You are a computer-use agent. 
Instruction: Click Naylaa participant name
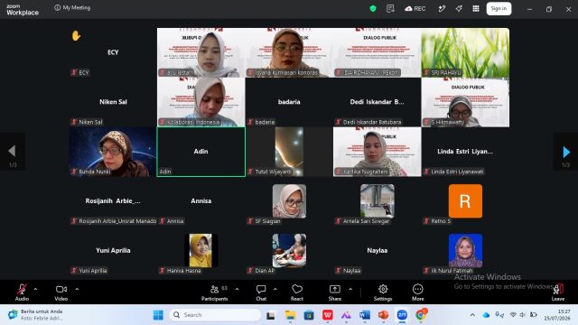(378, 250)
